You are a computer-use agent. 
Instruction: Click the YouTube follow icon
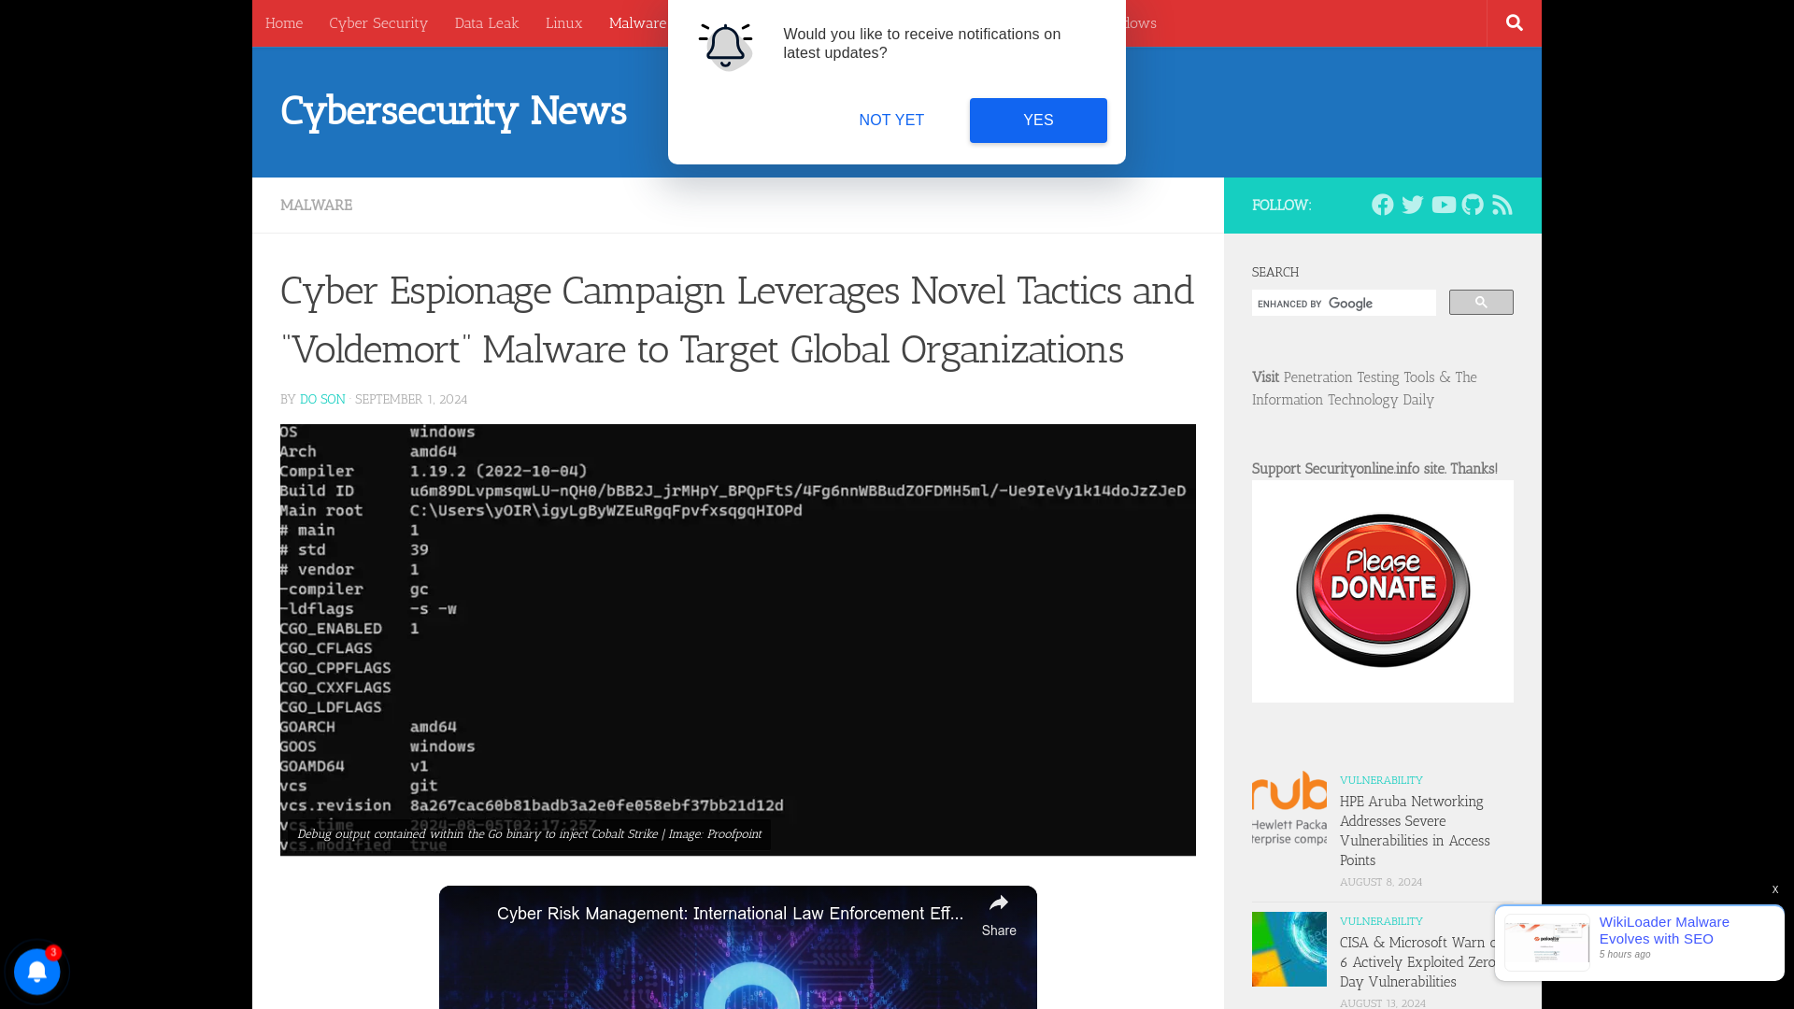tap(1442, 205)
